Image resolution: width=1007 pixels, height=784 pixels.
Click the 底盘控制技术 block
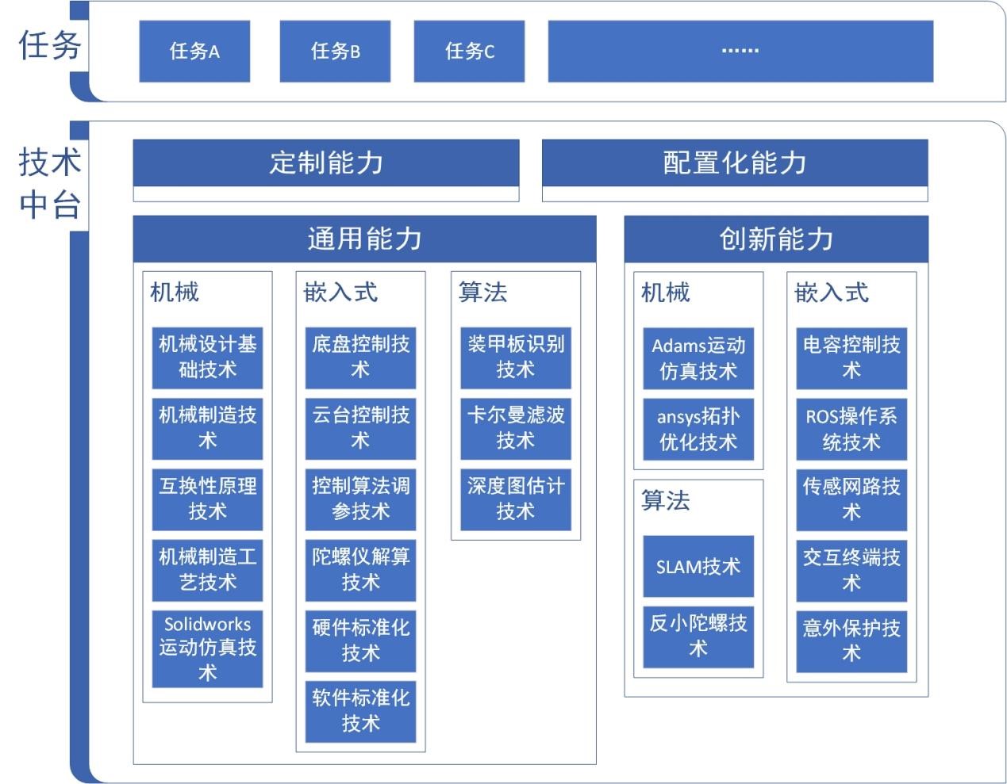[x=360, y=358]
